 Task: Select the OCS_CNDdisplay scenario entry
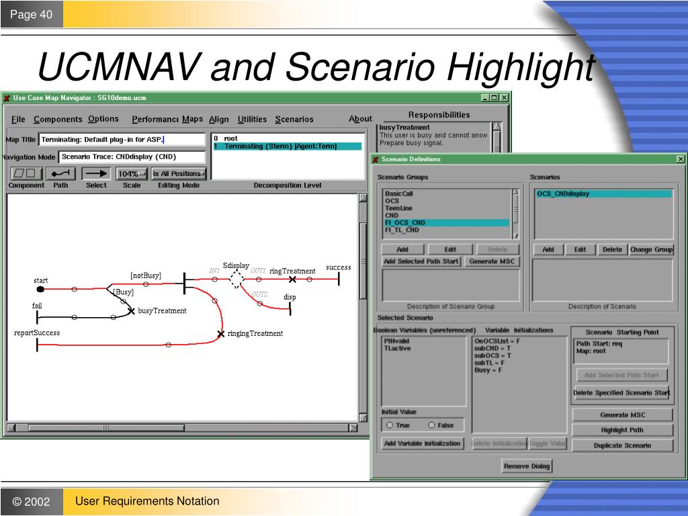click(604, 193)
